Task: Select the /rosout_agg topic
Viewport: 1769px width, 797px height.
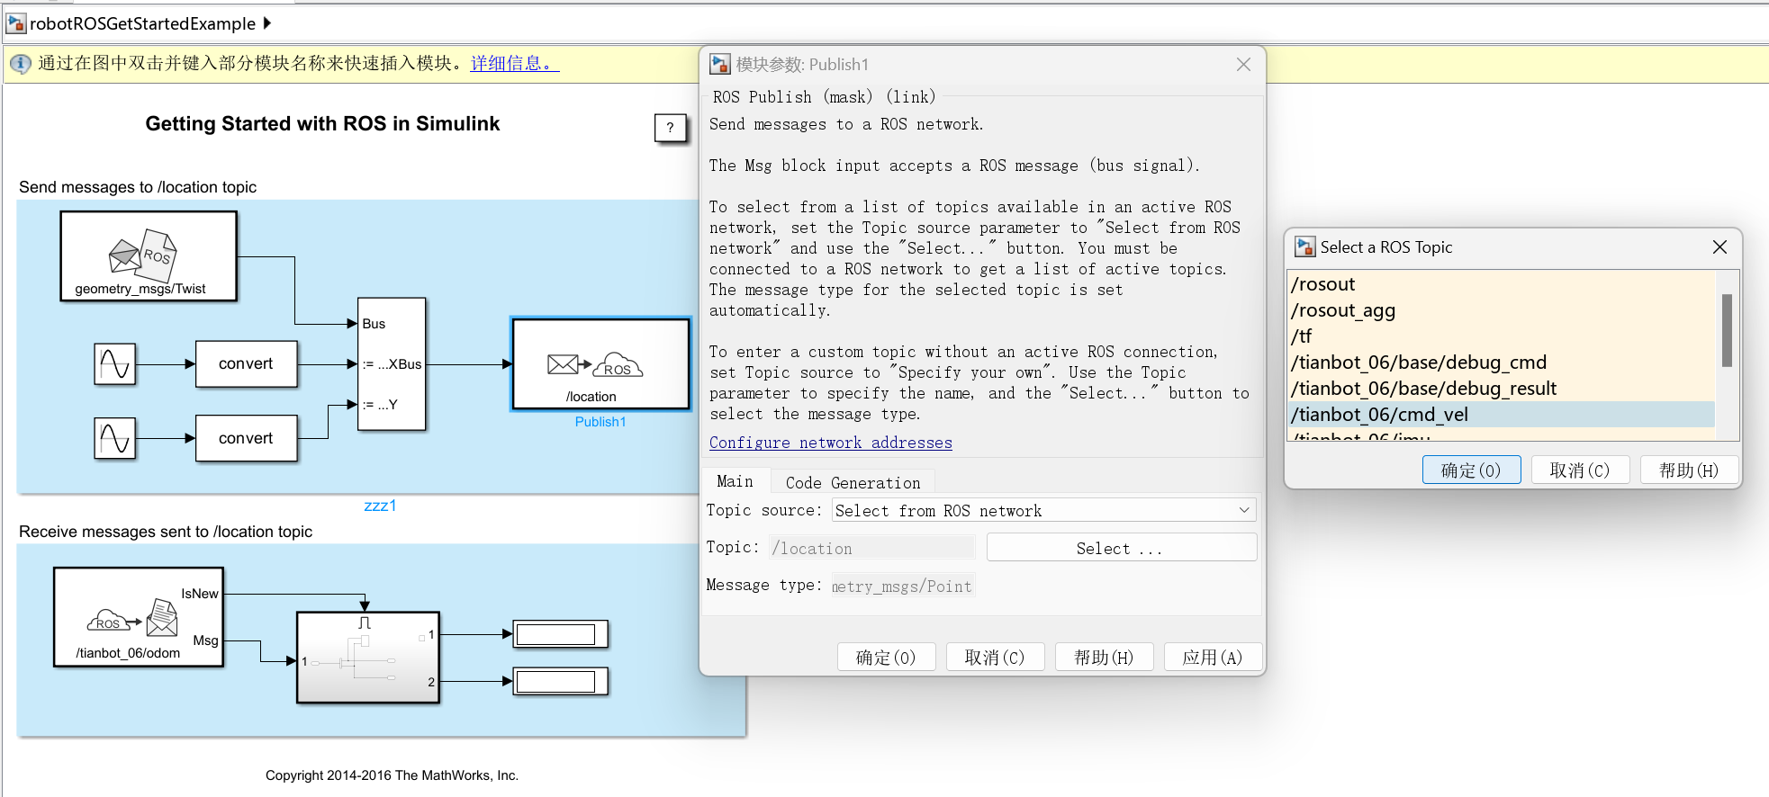Action: pyautogui.click(x=1502, y=310)
